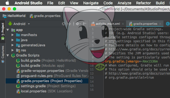Hide the Project tool window

(x=85, y=24)
